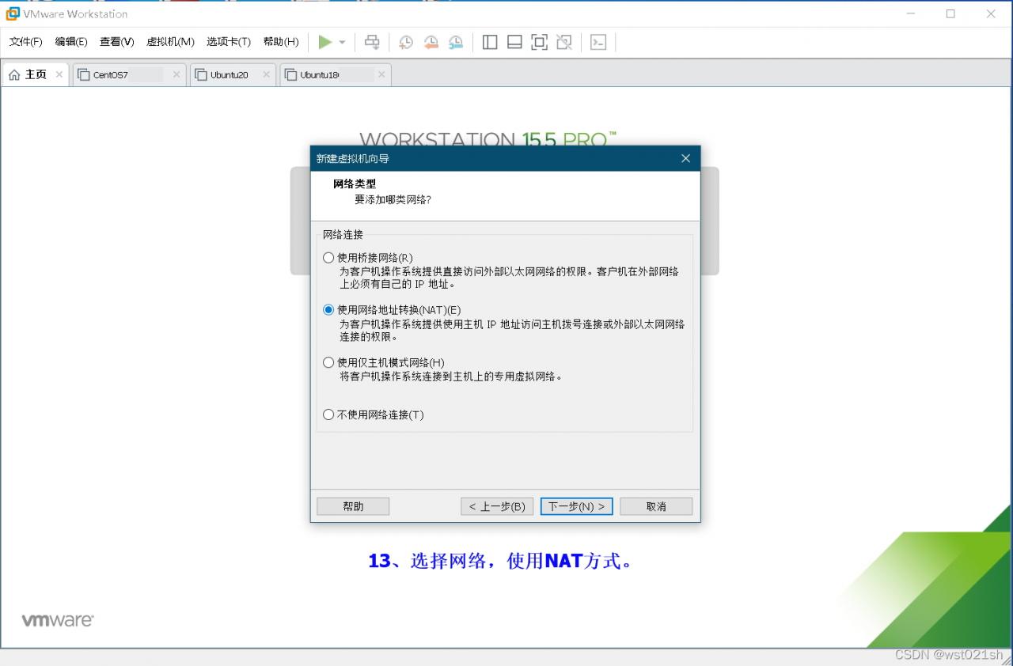Click the < 上一步(B) button
The width and height of the screenshot is (1013, 666).
point(497,506)
